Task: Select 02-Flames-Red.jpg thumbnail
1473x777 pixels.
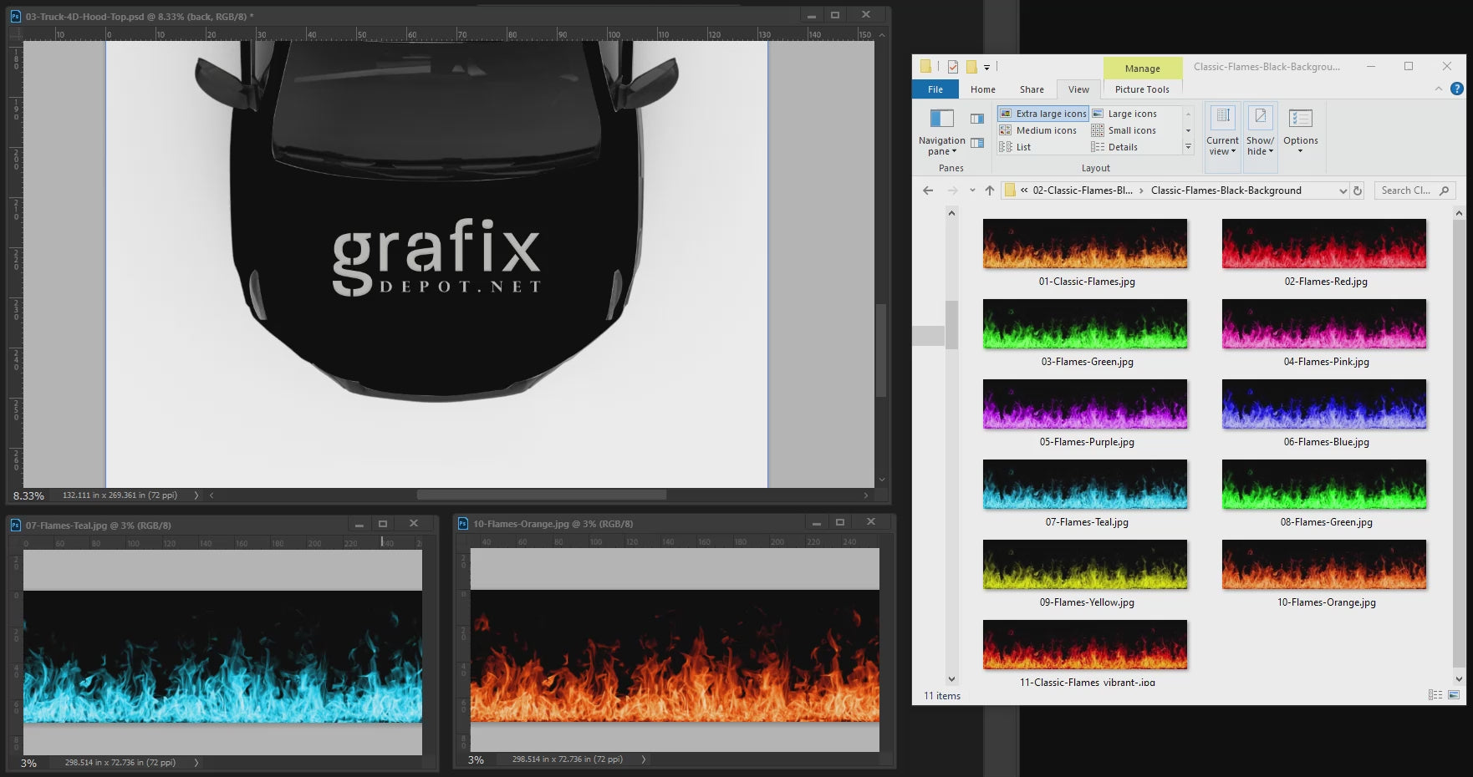Action: tap(1324, 243)
